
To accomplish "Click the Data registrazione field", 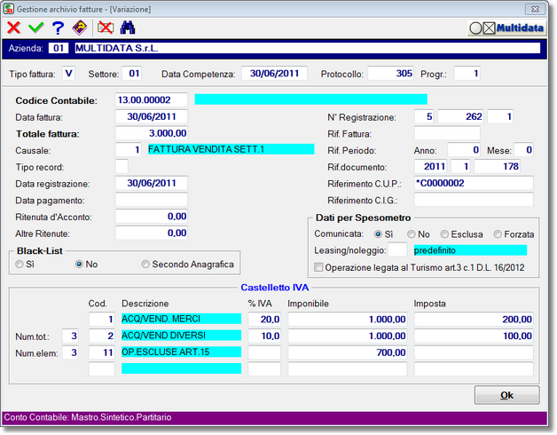I will tap(152, 183).
